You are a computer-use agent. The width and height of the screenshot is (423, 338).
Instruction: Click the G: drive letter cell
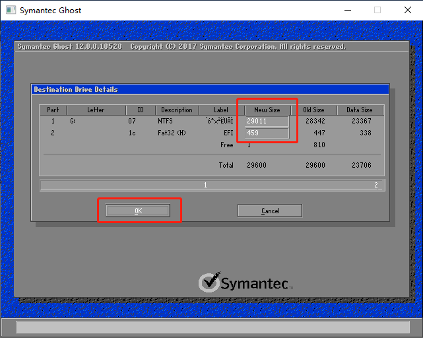[x=73, y=121]
